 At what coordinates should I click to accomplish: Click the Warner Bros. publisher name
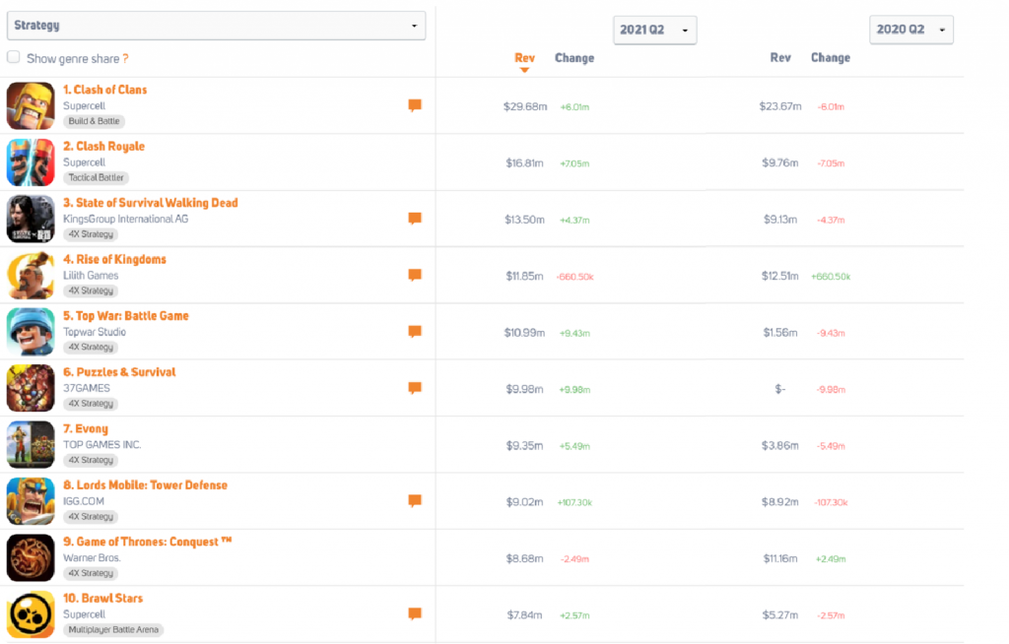[92, 558]
